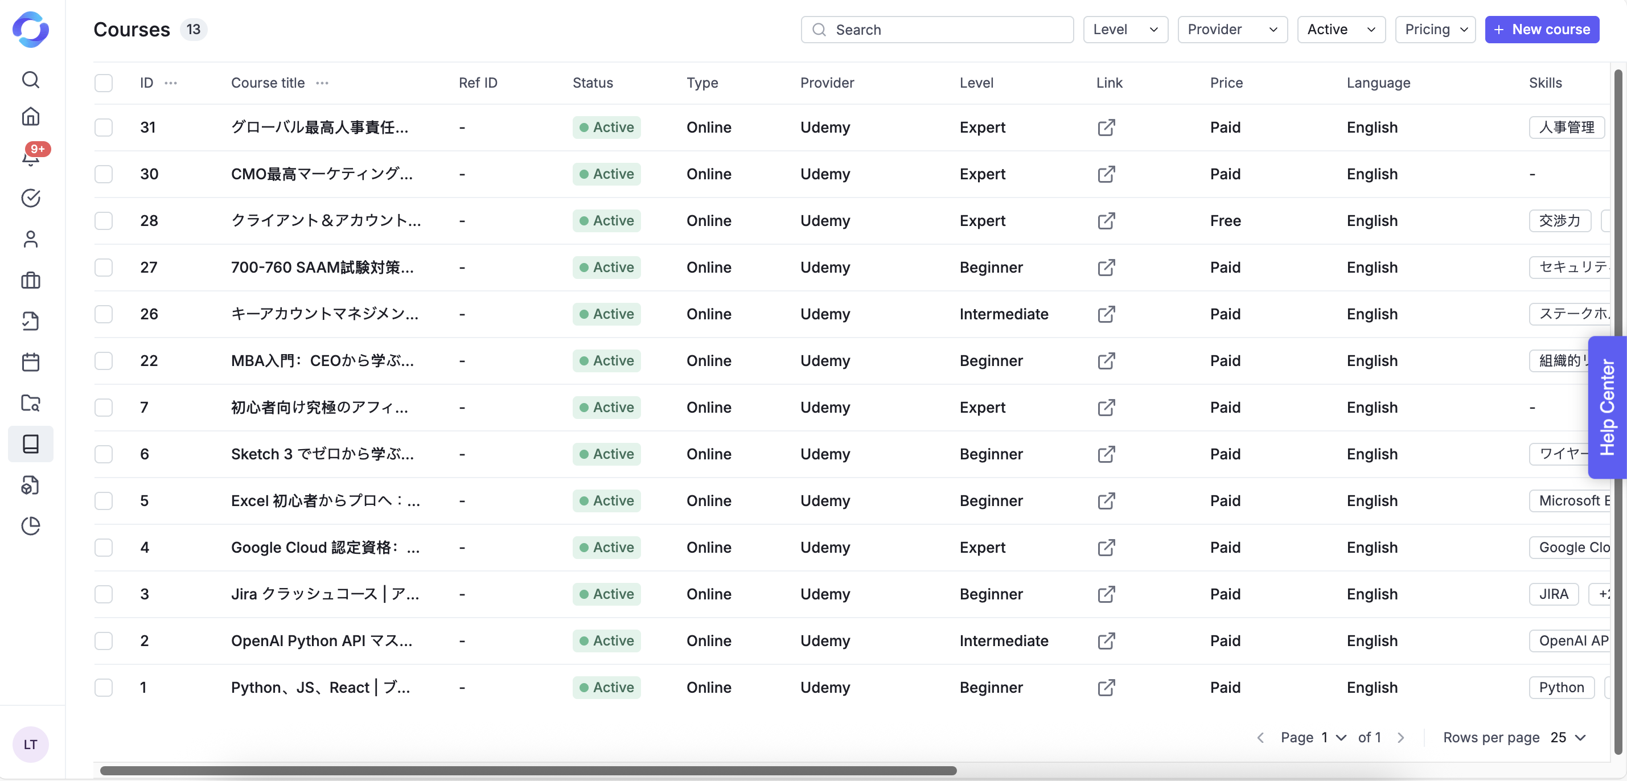
Task: Click the home icon in sidebar
Action: pyautogui.click(x=30, y=117)
